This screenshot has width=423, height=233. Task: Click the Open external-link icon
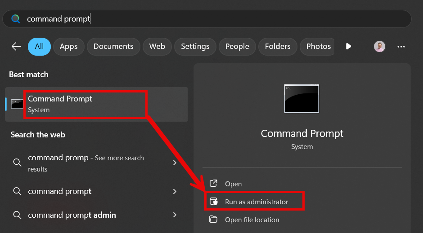[213, 184]
